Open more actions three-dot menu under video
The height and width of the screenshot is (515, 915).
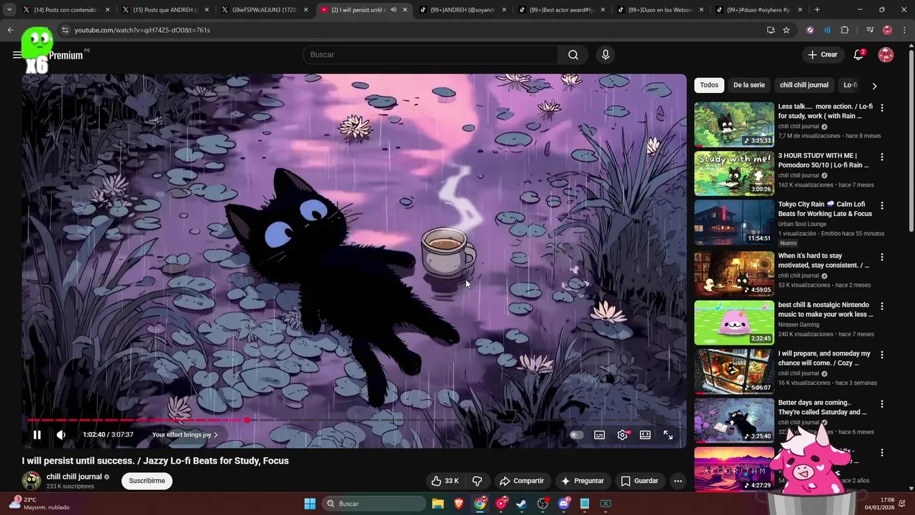coord(678,481)
